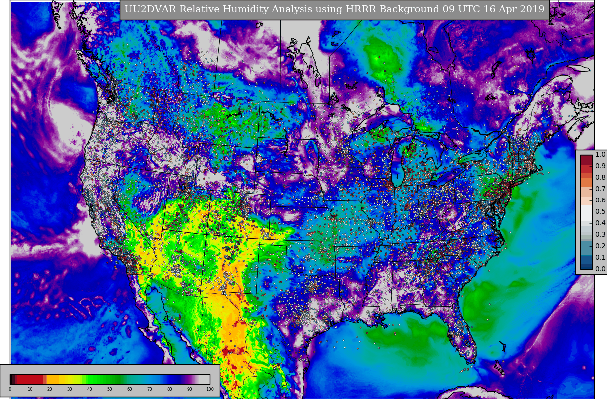Click the 20 tick label on humidity colorbar
The image size is (607, 399).
[50, 389]
